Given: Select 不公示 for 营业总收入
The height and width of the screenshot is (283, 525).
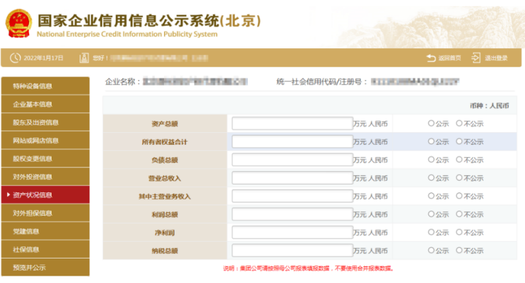Looking at the screenshot, I should pyautogui.click(x=460, y=177).
